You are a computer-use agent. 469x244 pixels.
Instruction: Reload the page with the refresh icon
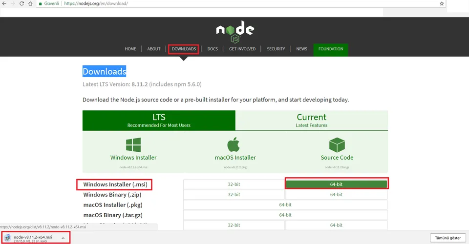[21, 3]
